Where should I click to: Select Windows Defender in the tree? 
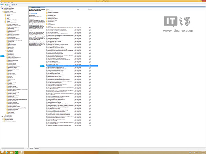(12, 91)
